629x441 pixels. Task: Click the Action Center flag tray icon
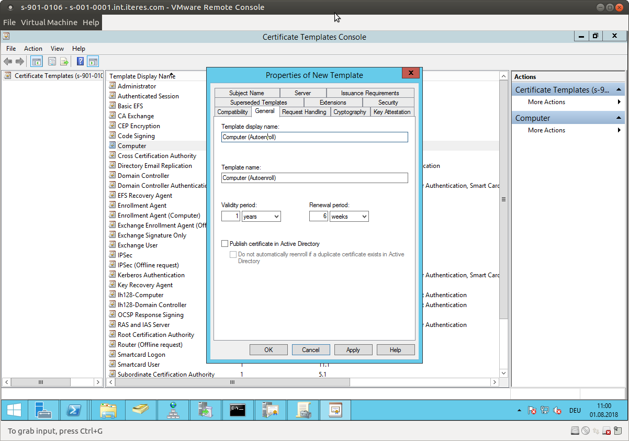(532, 411)
